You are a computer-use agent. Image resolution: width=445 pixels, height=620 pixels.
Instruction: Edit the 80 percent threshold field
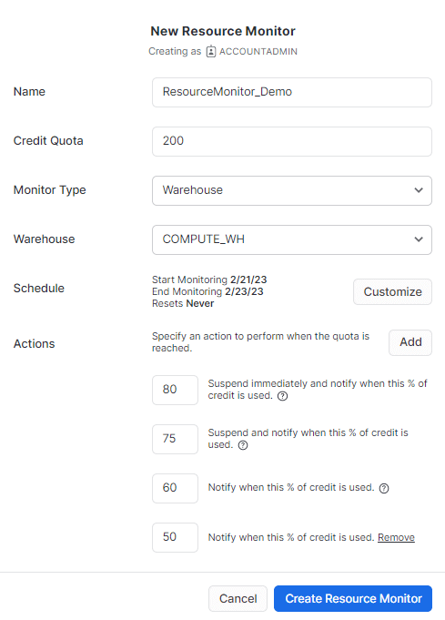(x=175, y=390)
